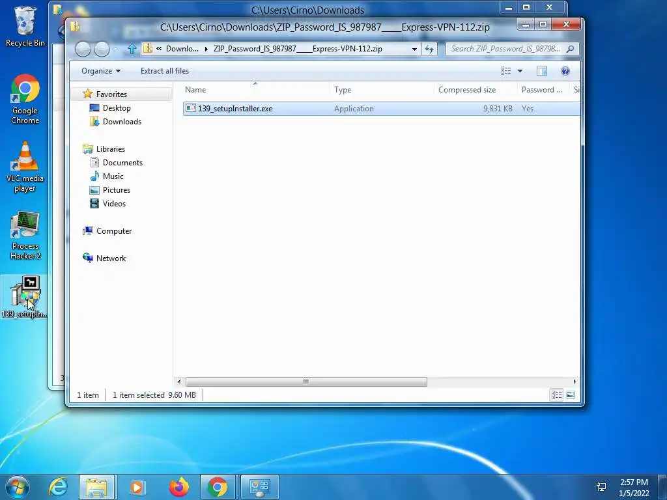Open the Windows Start menu orb
667x500 pixels.
[x=17, y=487]
